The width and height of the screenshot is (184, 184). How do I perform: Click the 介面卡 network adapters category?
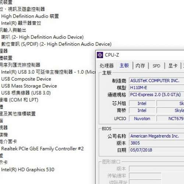8,142
